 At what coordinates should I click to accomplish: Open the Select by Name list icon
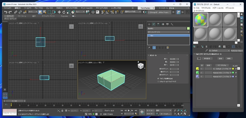coord(45,12)
